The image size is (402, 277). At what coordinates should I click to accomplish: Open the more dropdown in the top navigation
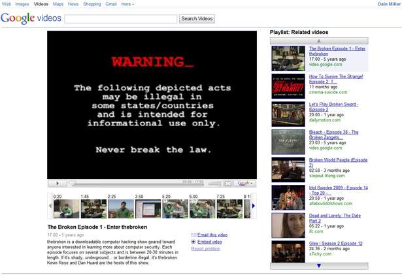click(127, 4)
